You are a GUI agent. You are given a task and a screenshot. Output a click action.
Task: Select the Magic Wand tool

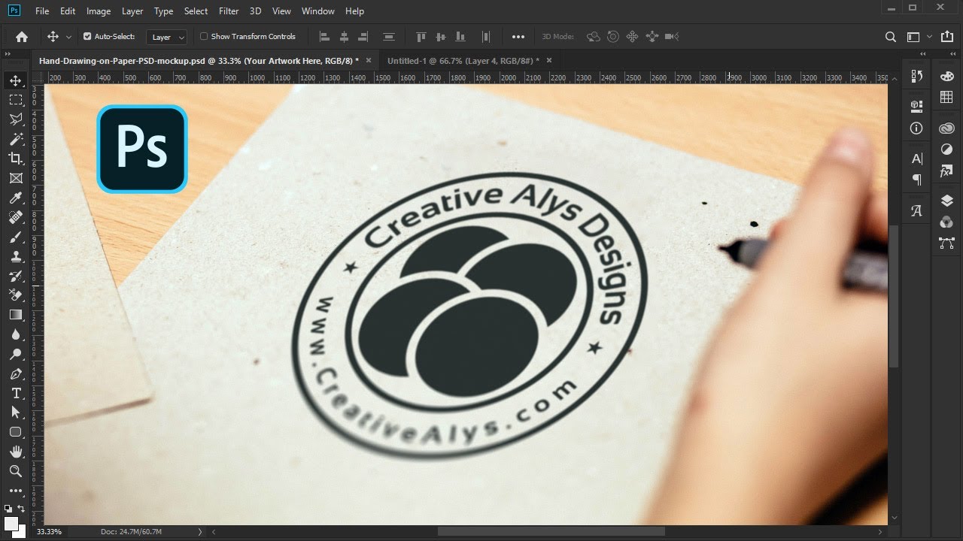tap(15, 138)
